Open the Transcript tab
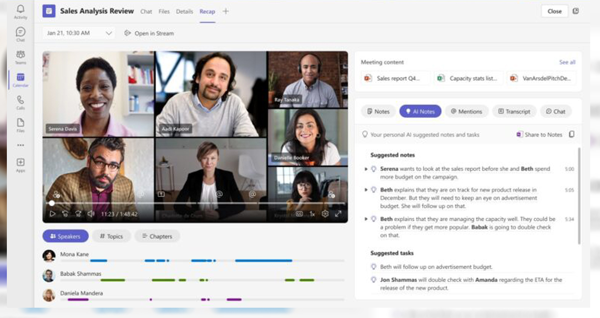600x318 pixels. 514,111
